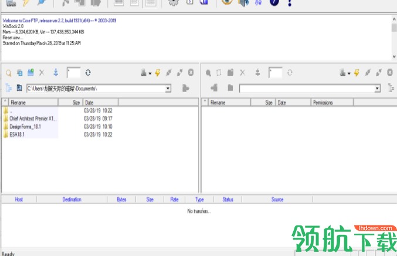
Task: Open local pane site connection dropdown arrow
Action: (150, 73)
